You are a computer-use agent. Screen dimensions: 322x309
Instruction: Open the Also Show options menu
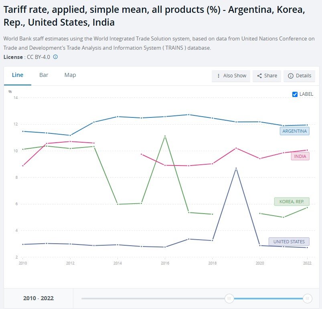[x=231, y=76]
